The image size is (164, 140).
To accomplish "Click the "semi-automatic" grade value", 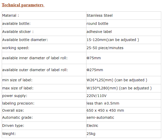I will coord(100,117).
